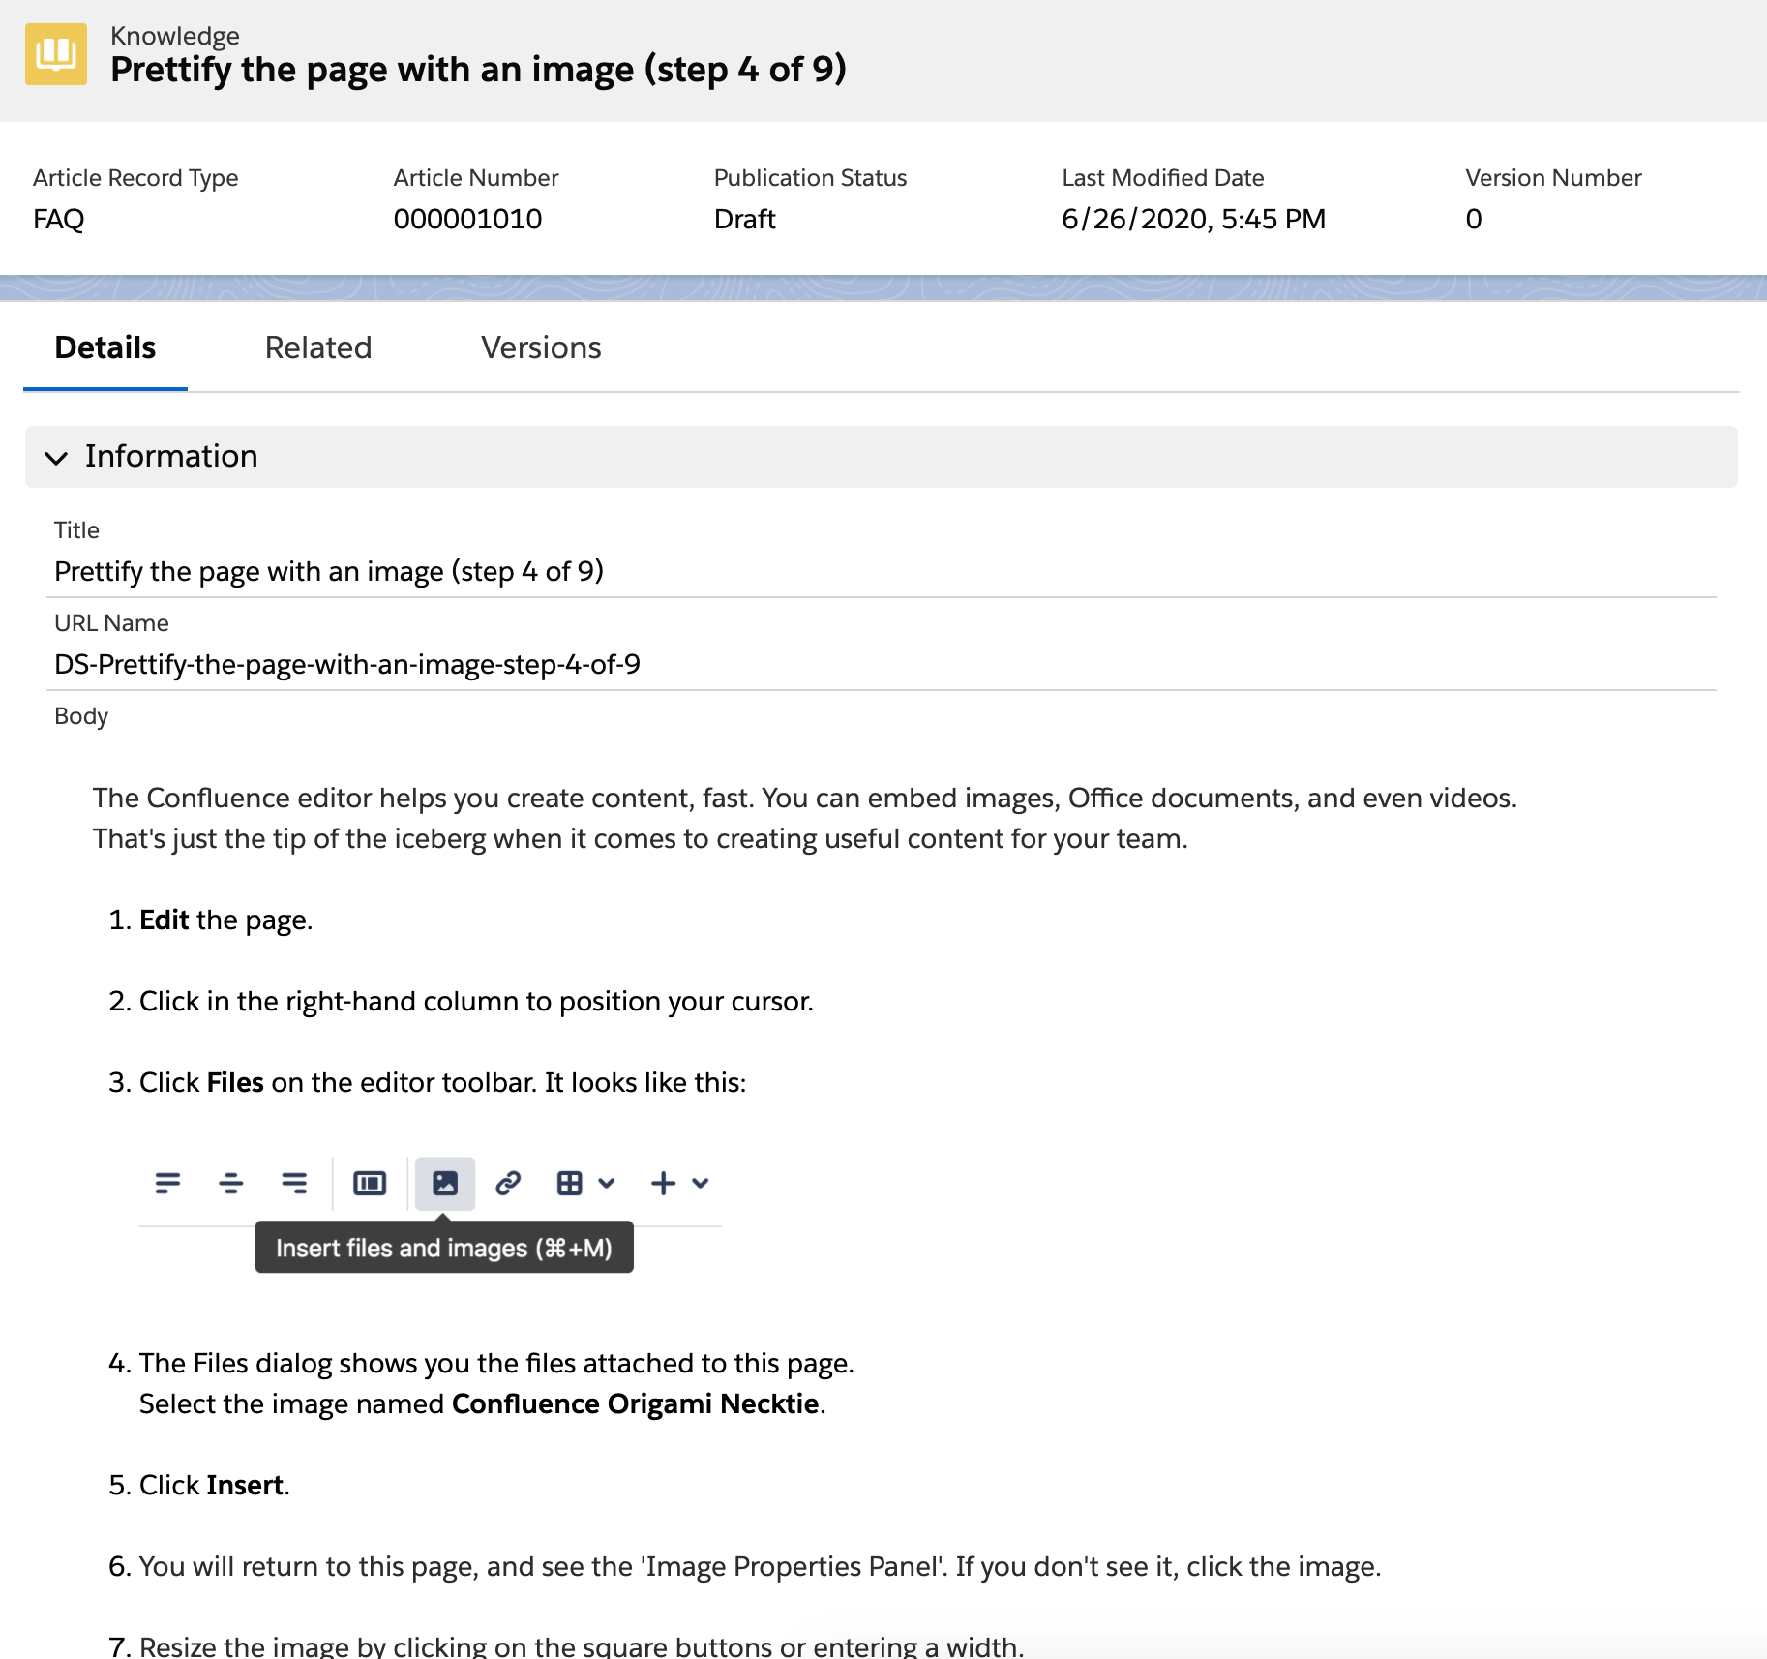Collapse the Information section chevron

click(x=57, y=457)
